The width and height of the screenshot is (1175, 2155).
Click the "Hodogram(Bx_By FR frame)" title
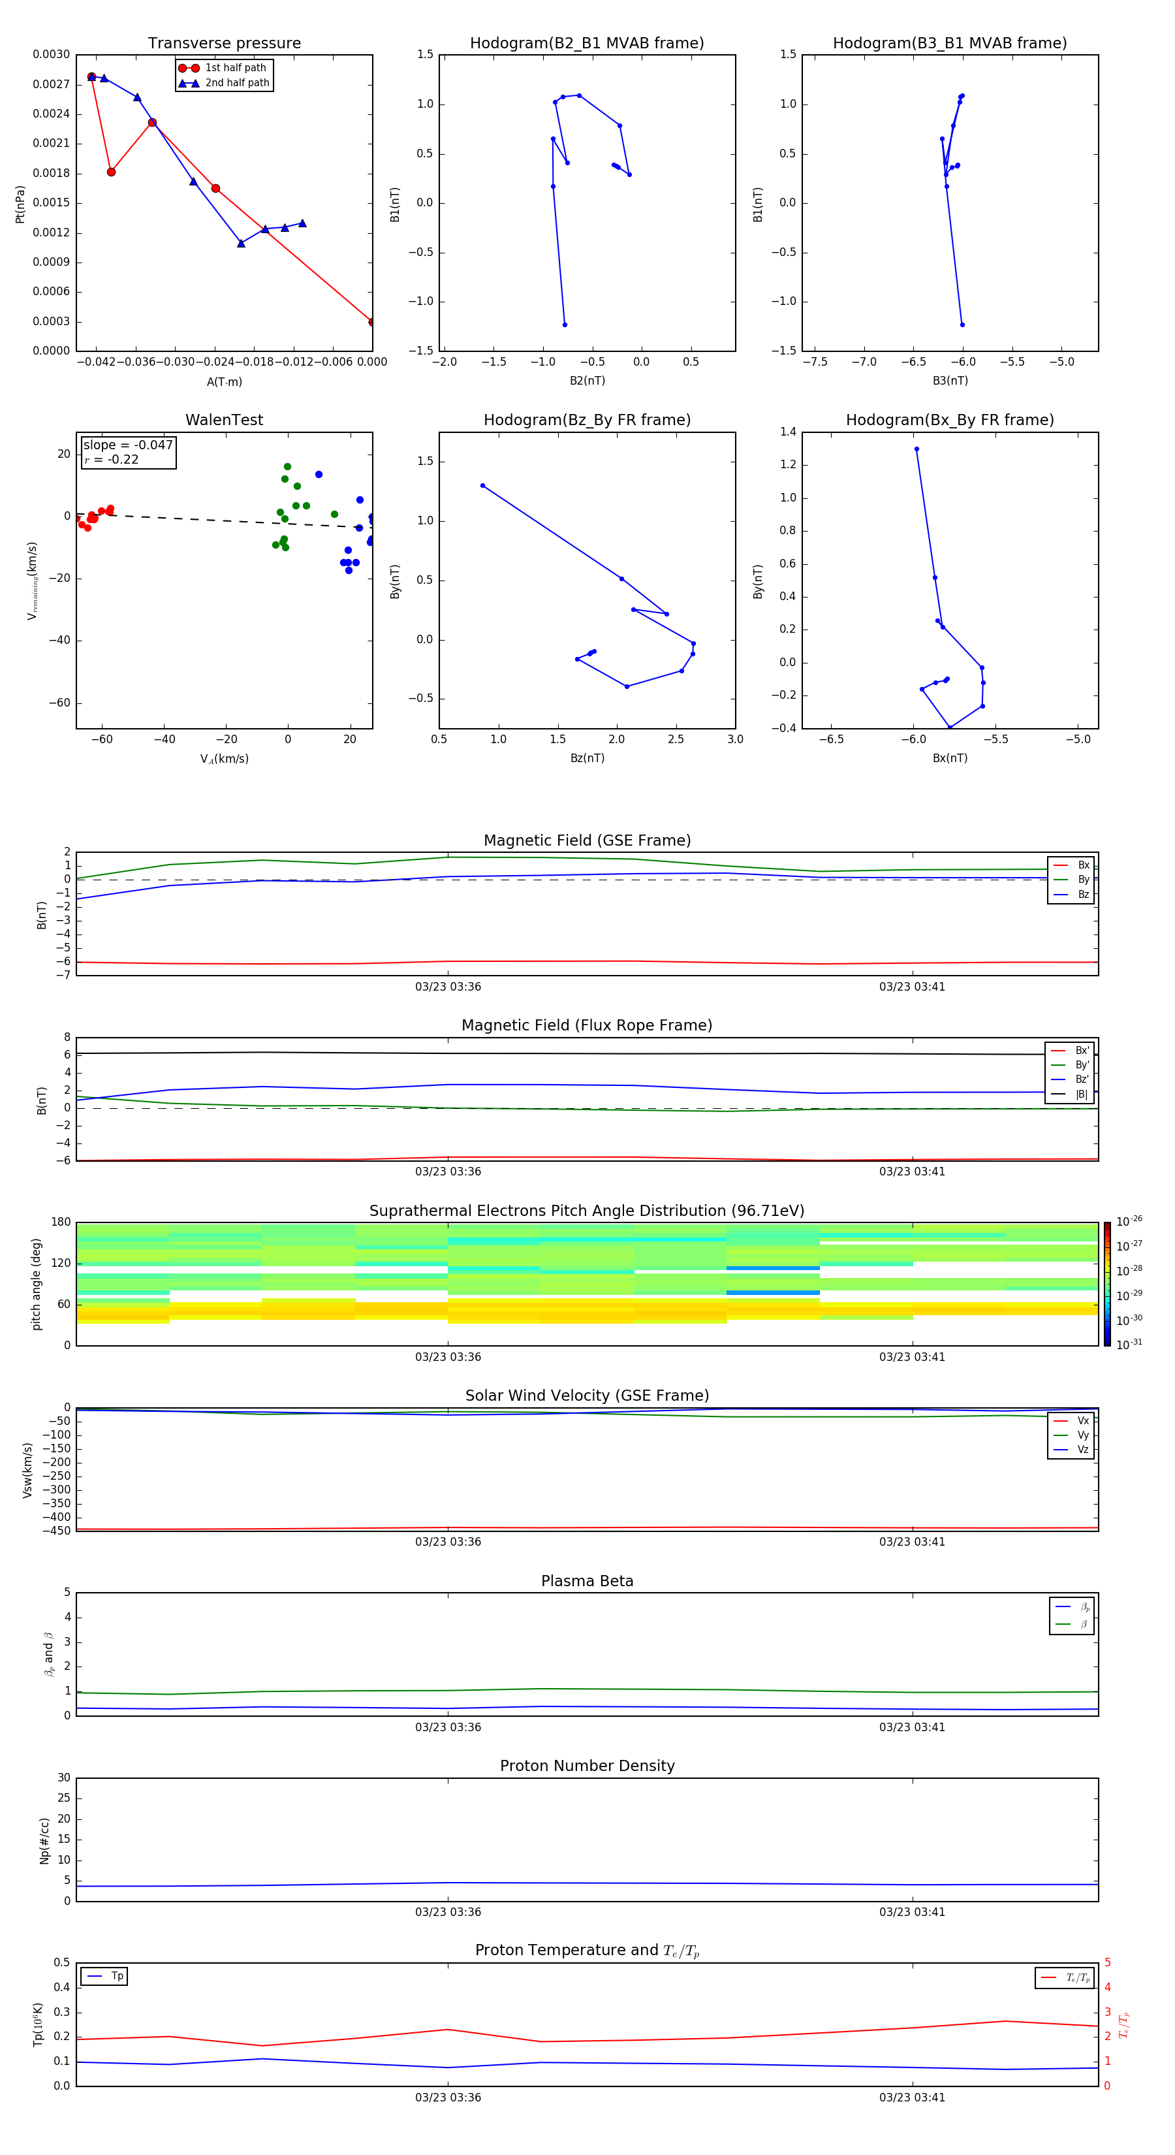(950, 420)
